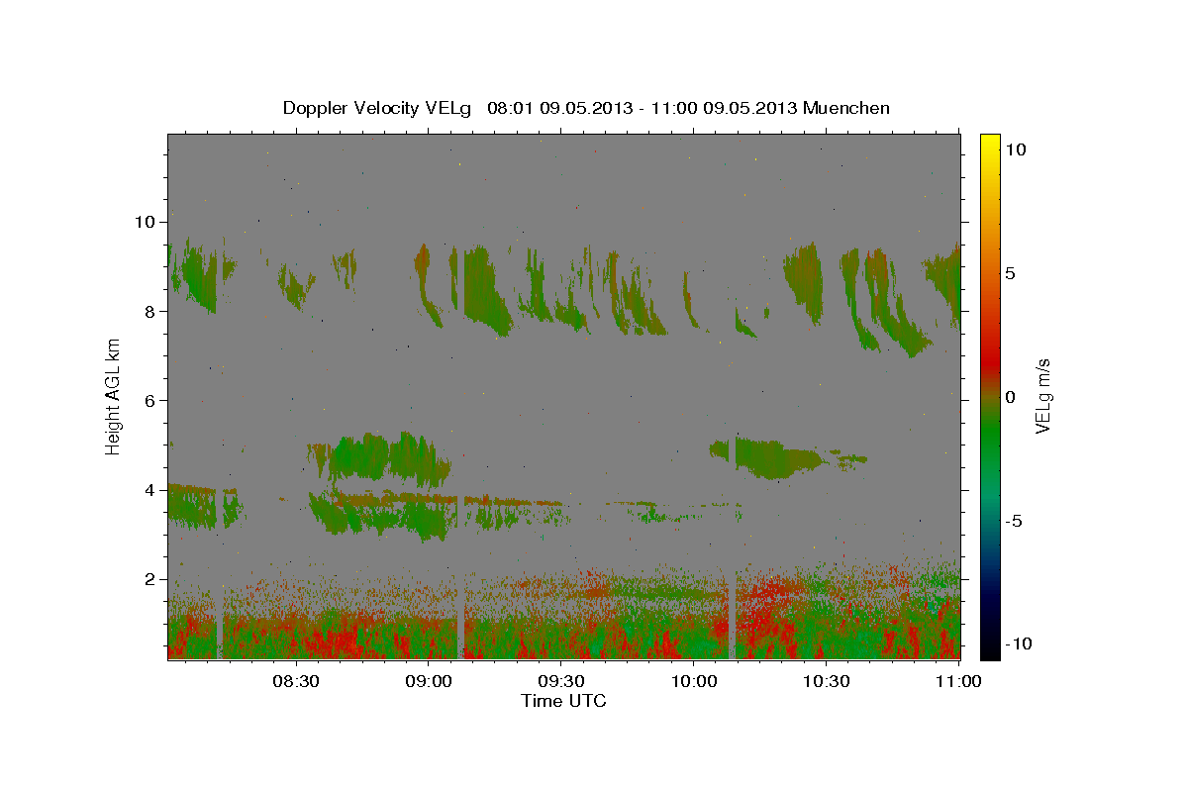
Task: Click the Muenchen location text in title
Action: 846,108
